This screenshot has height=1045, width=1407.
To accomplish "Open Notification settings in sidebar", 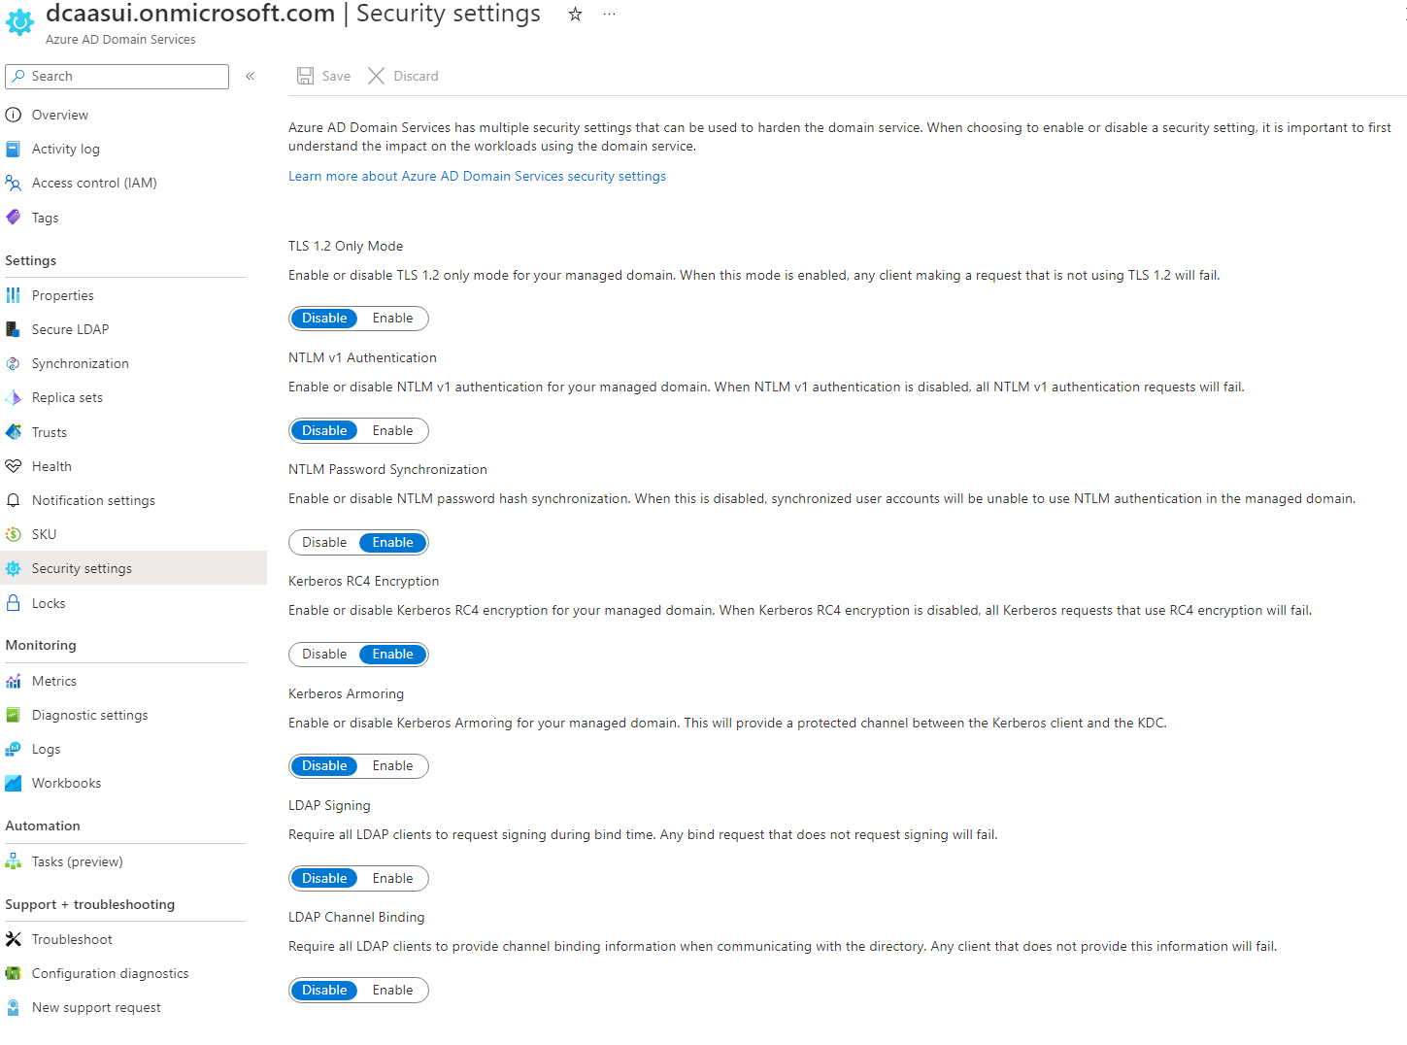I will coord(93,500).
